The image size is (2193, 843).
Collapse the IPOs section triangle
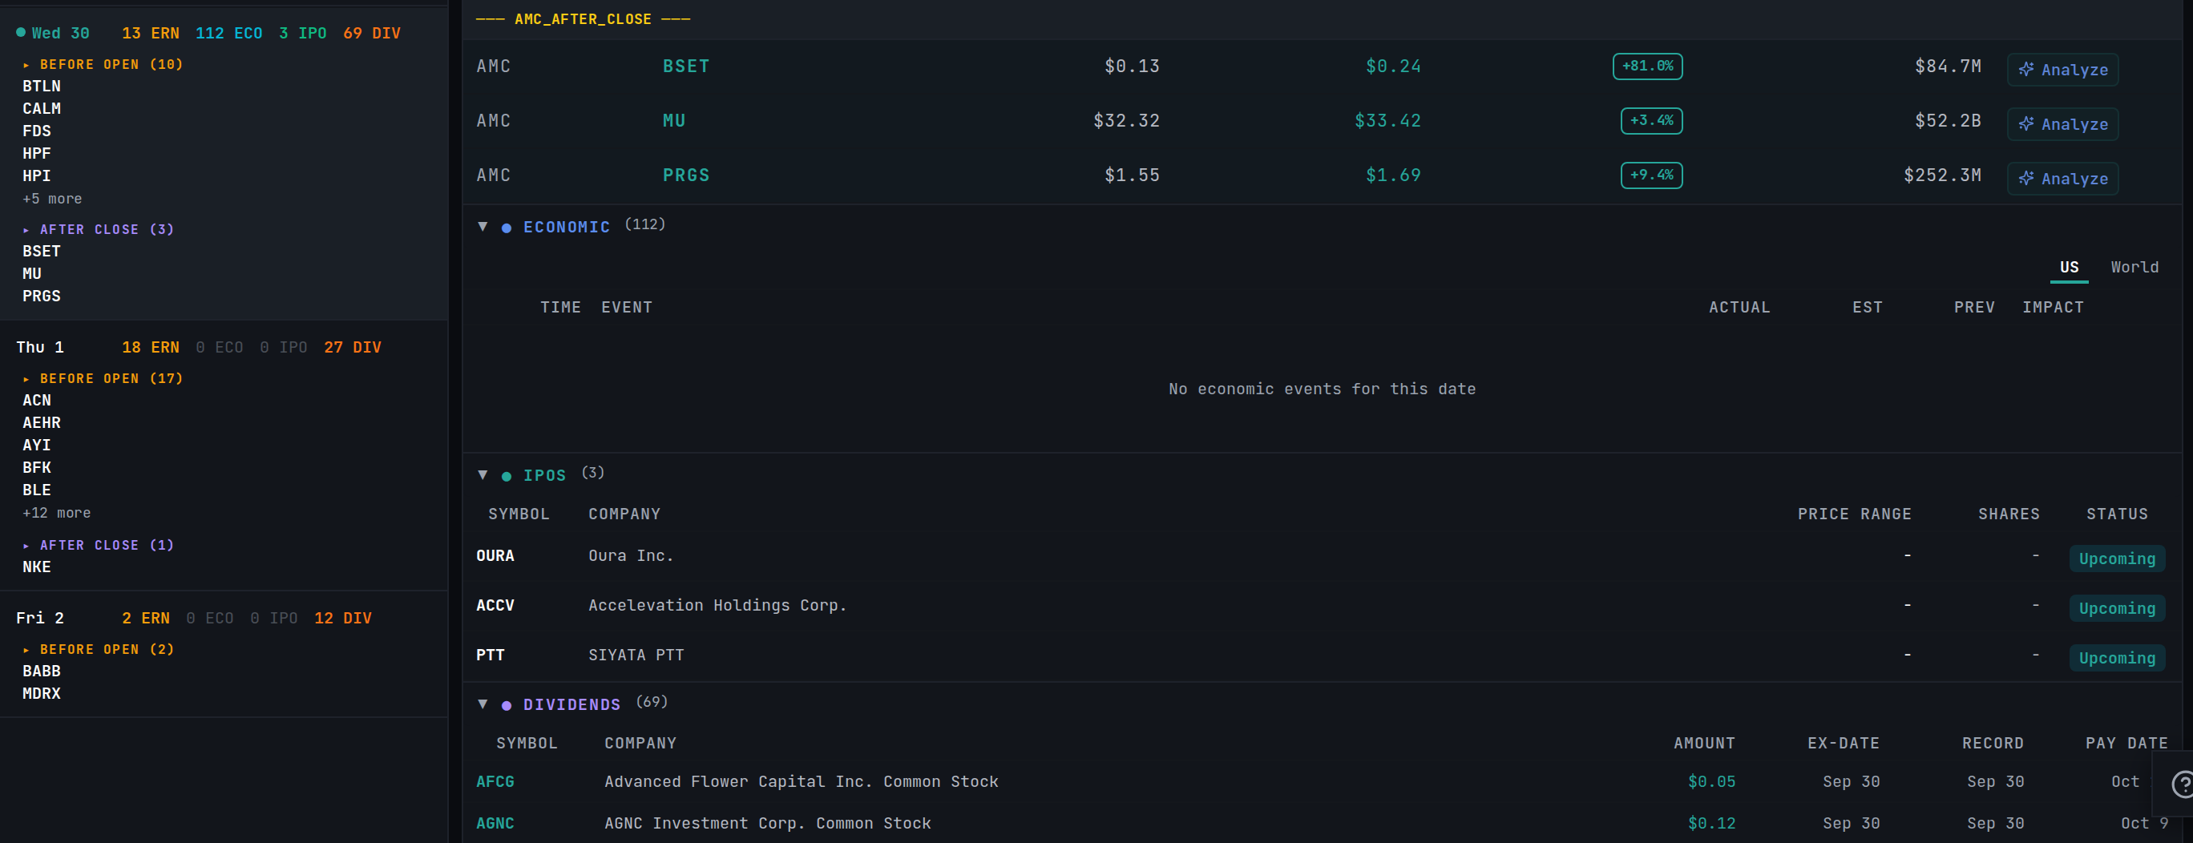(x=483, y=475)
